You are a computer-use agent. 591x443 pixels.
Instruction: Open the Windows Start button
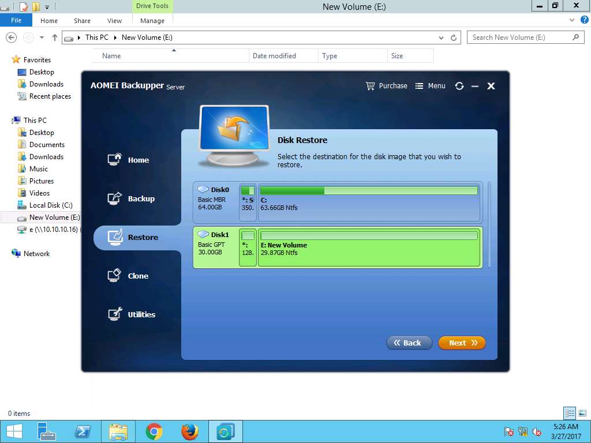pyautogui.click(x=14, y=431)
